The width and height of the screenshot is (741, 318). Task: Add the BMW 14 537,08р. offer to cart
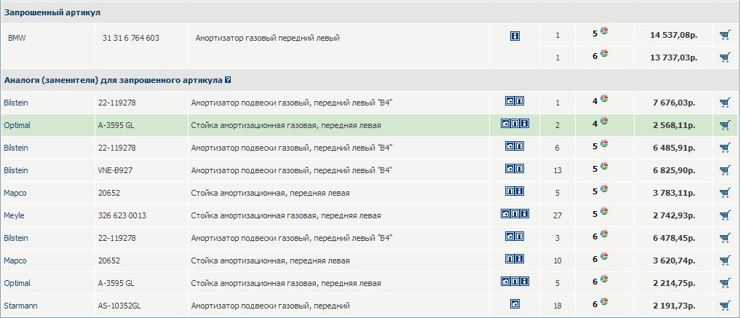[x=725, y=35]
